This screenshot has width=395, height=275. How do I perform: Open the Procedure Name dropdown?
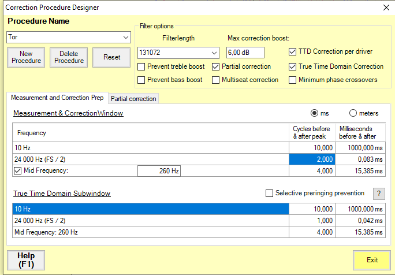pyautogui.click(x=126, y=38)
